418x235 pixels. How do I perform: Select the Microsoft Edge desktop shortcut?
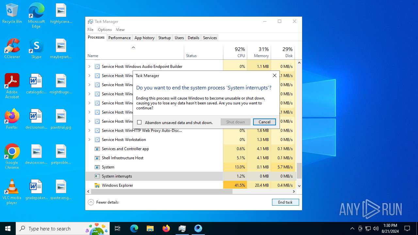coord(36,16)
